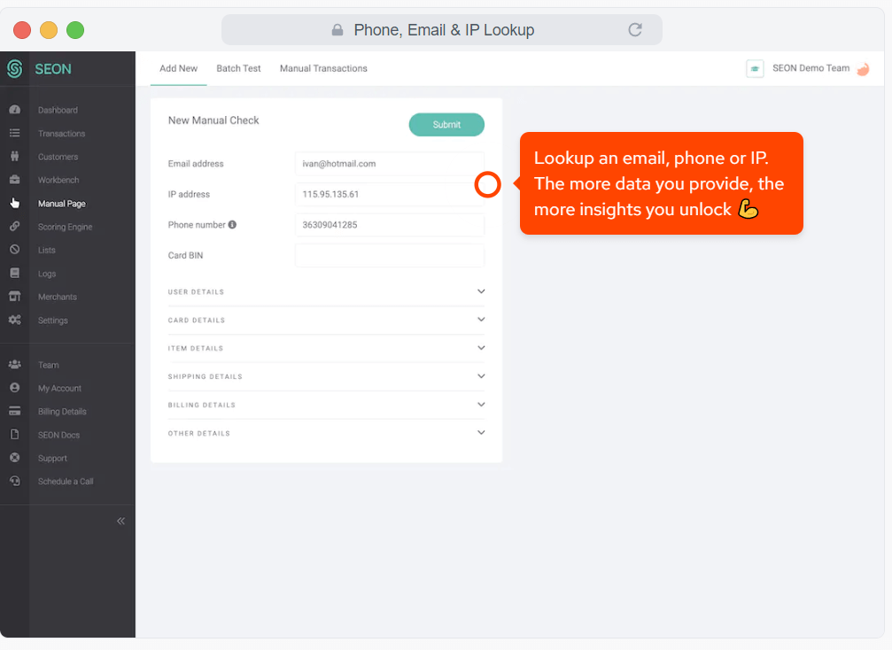Open Customers in the sidebar
This screenshot has width=892, height=650.
coord(58,157)
